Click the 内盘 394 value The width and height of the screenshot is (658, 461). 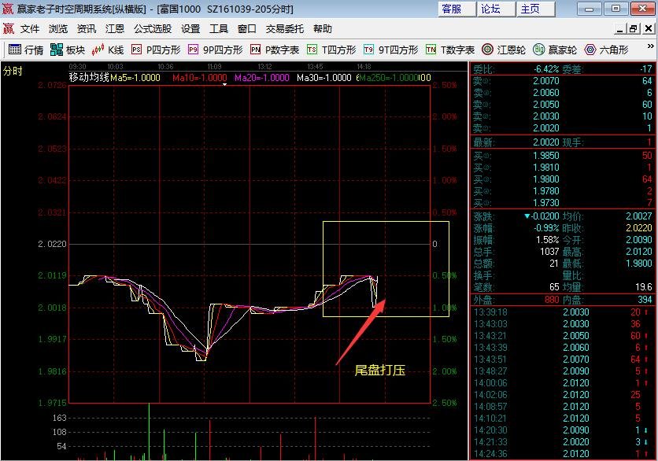(x=645, y=300)
